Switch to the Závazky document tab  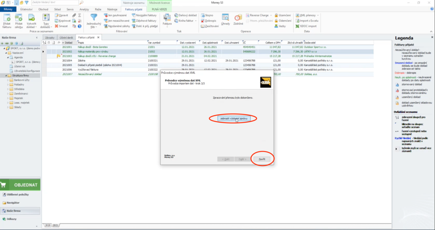tap(50, 37)
